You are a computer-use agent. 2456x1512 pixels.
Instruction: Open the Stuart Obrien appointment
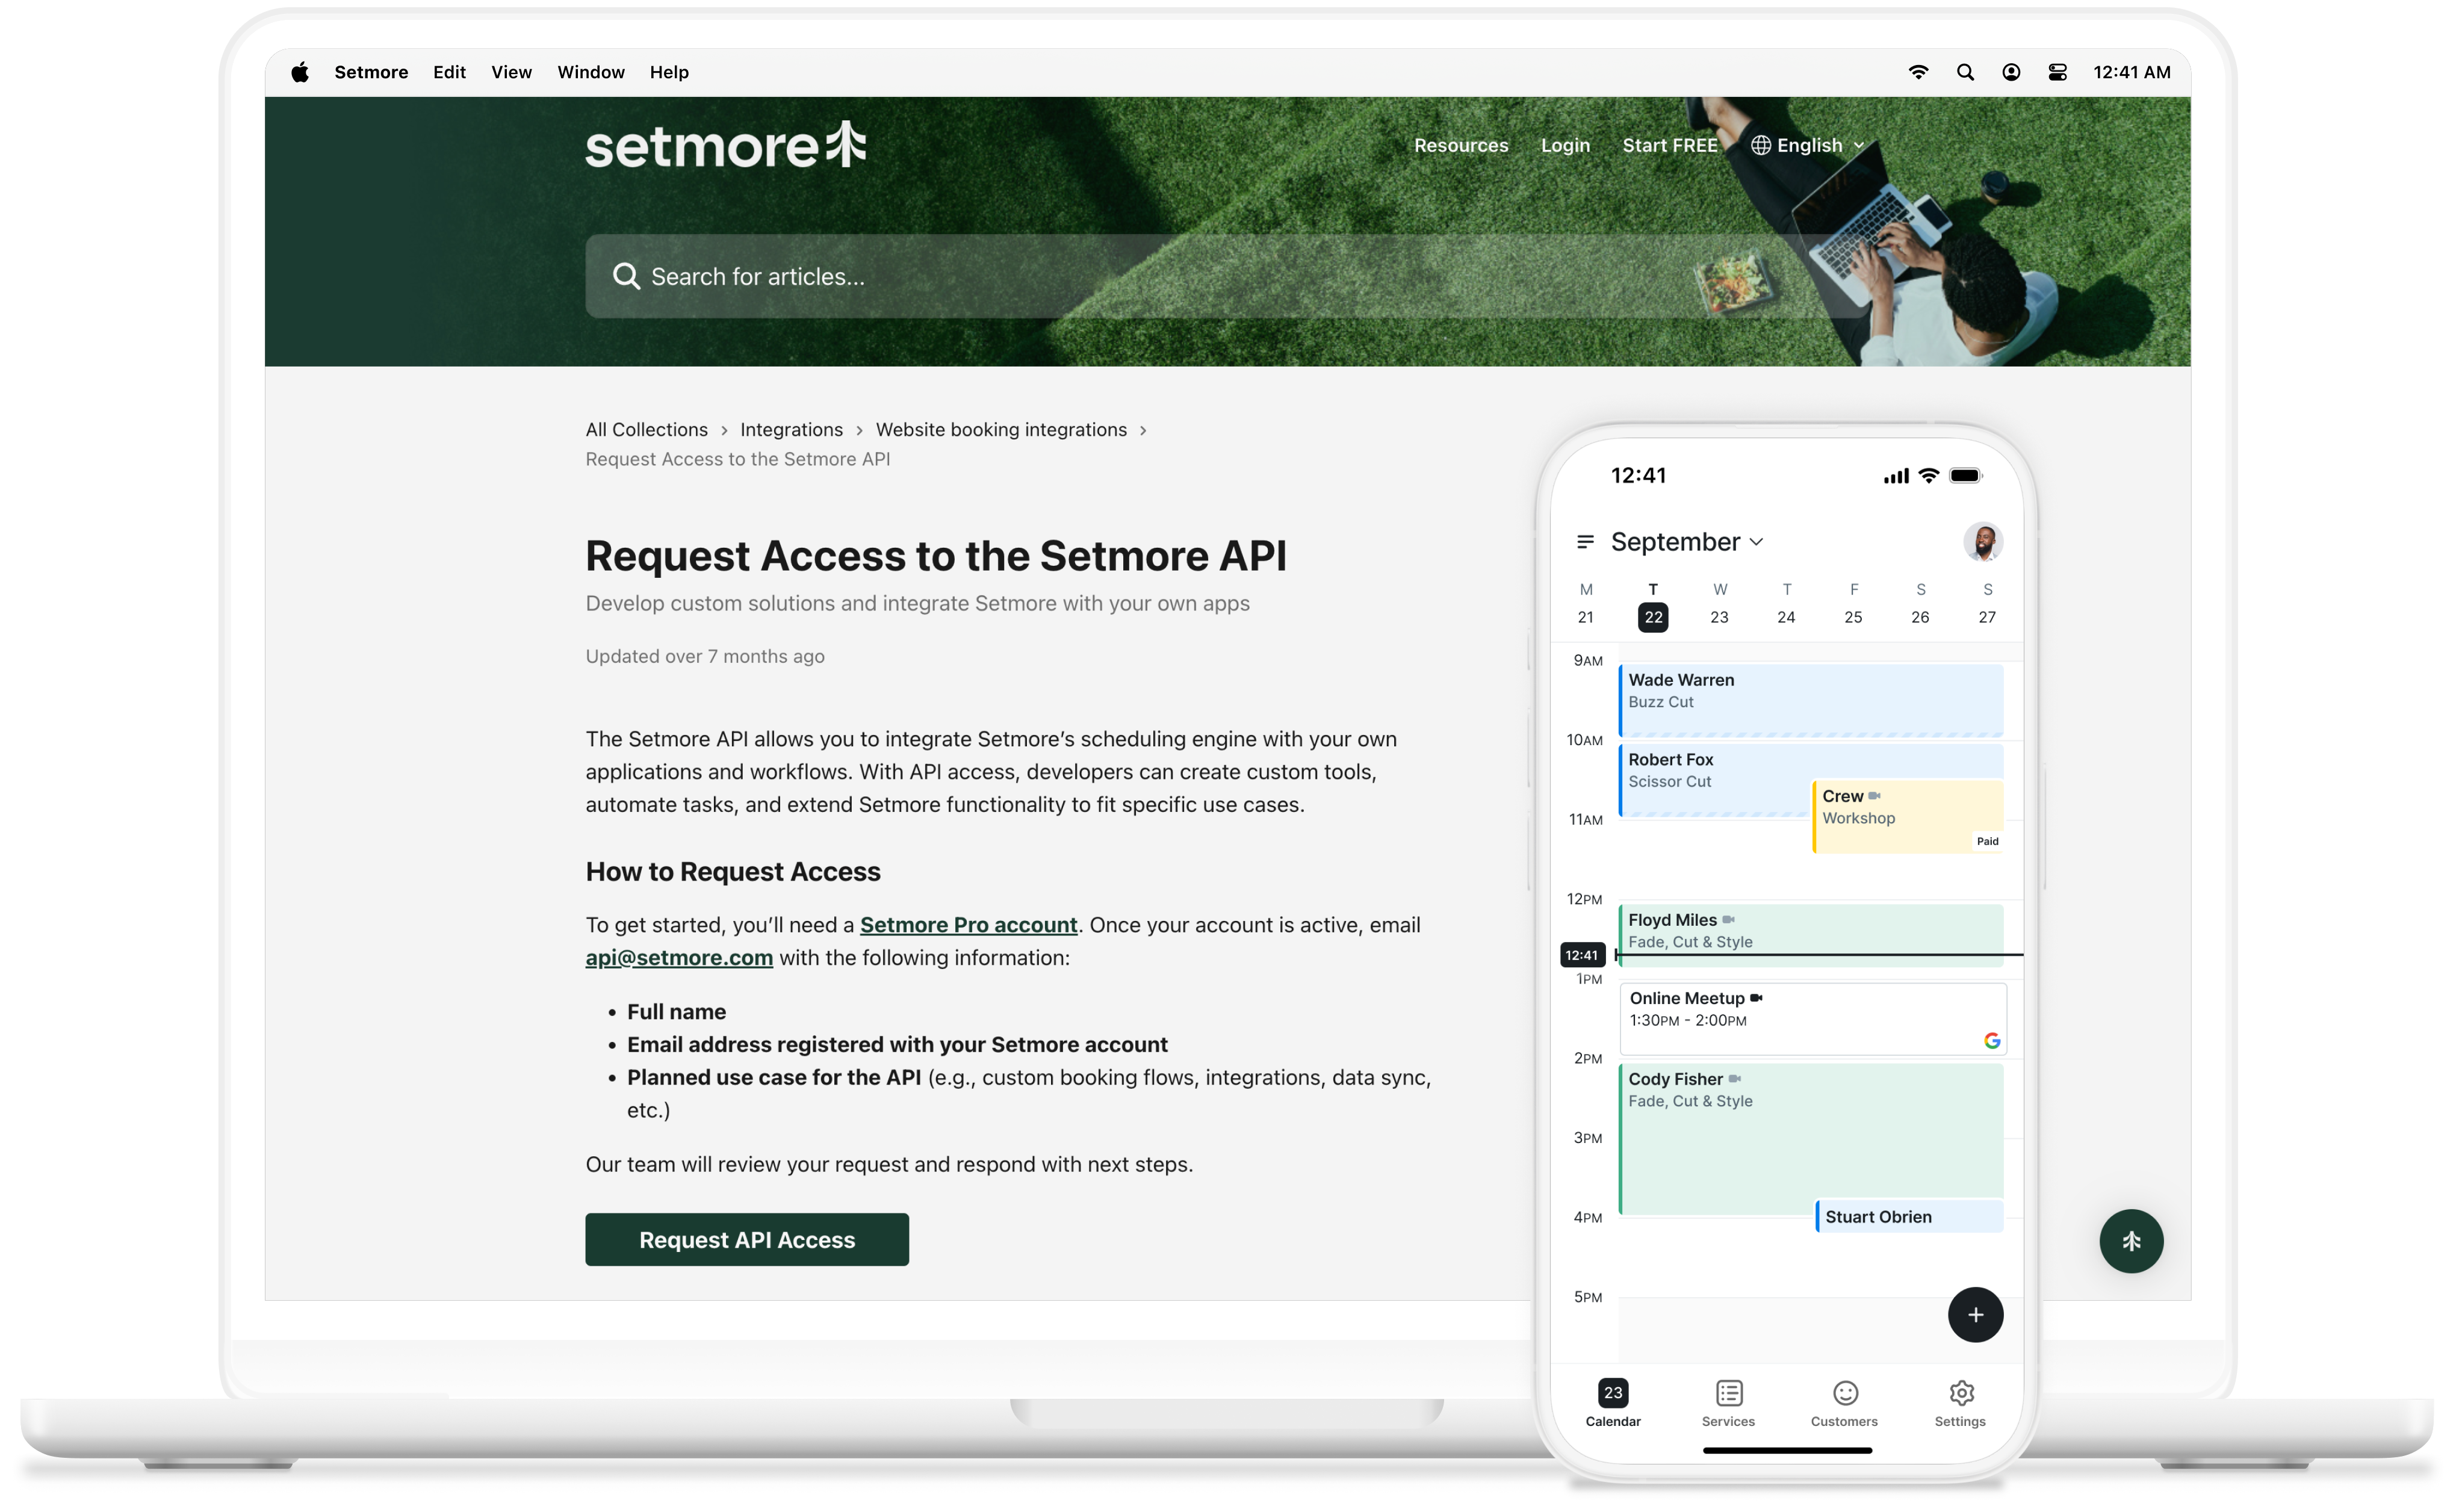pyautogui.click(x=1909, y=1216)
